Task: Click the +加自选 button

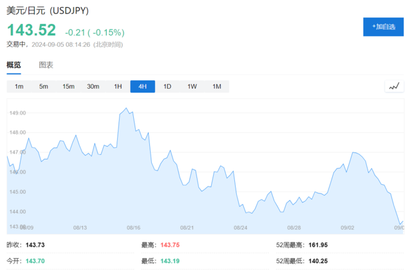Action: coord(384,26)
